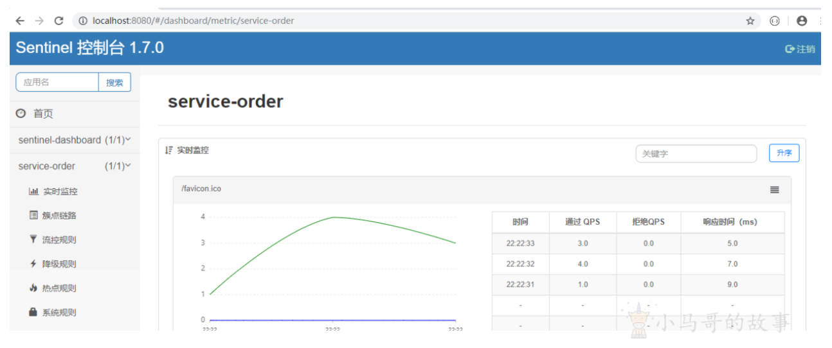Reload the page with the refresh icon
The image size is (832, 348).
59,21
